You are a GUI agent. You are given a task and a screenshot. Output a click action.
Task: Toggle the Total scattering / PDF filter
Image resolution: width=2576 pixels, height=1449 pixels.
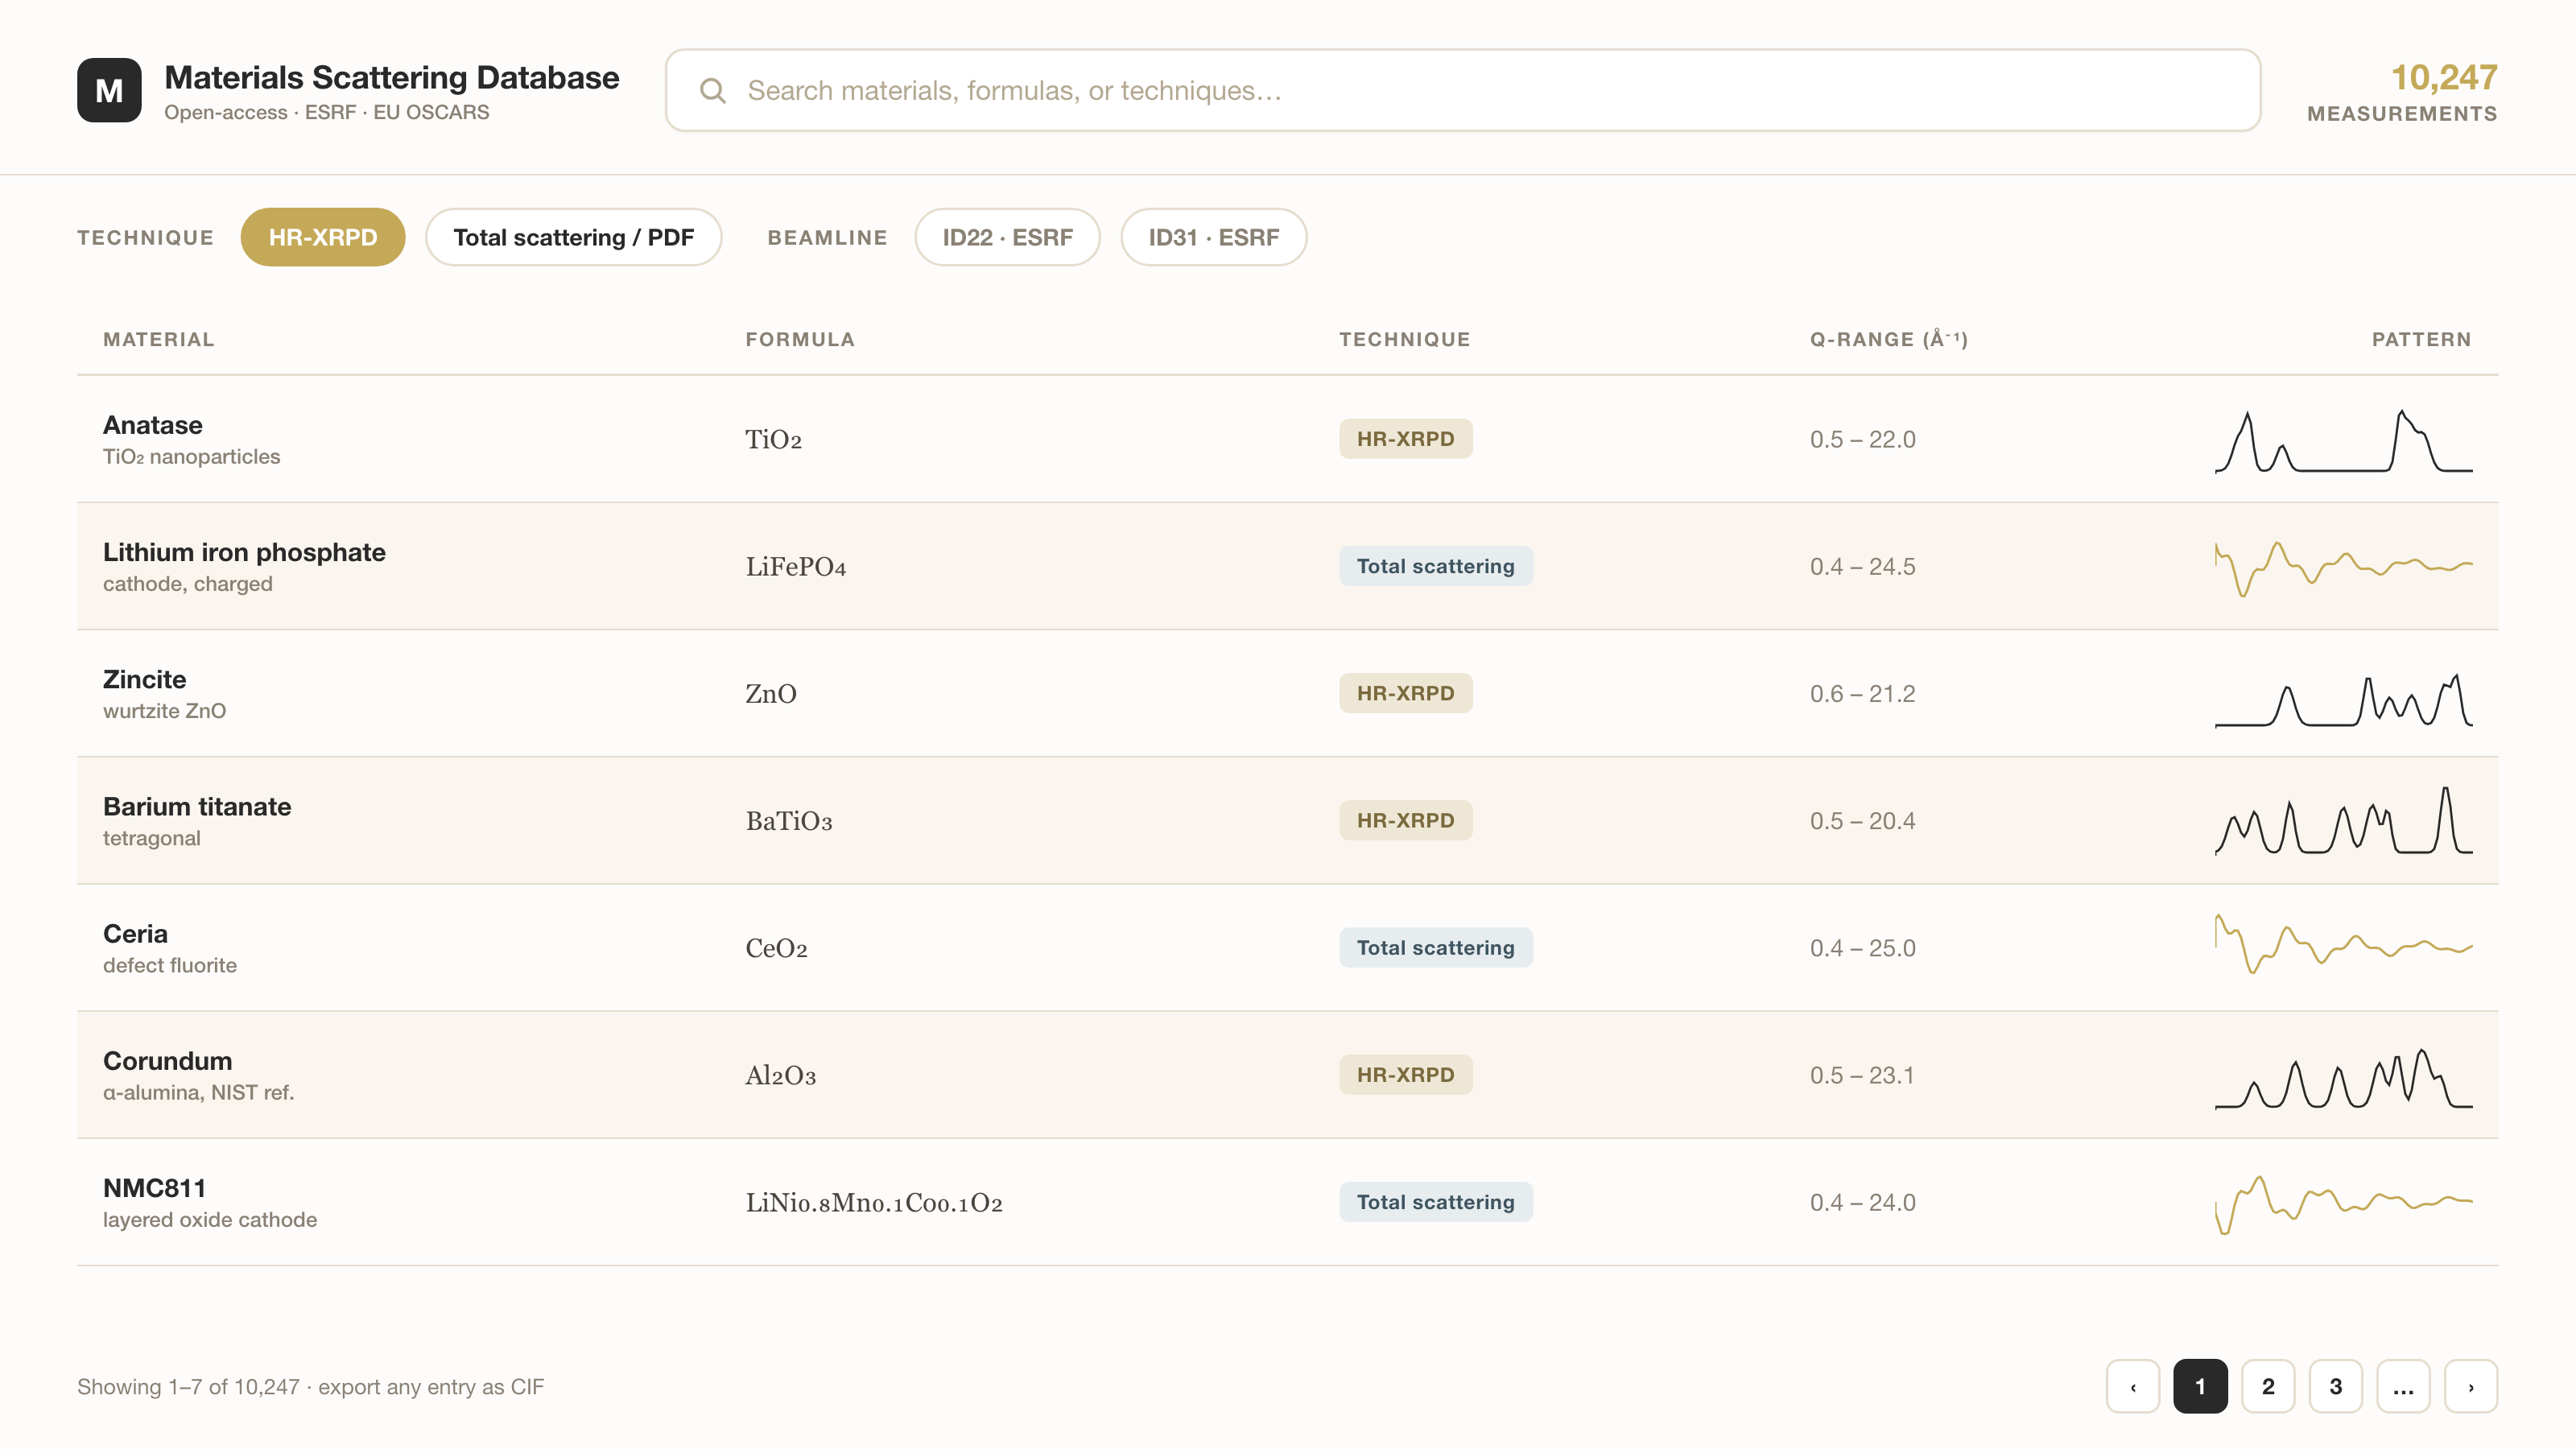tap(574, 237)
